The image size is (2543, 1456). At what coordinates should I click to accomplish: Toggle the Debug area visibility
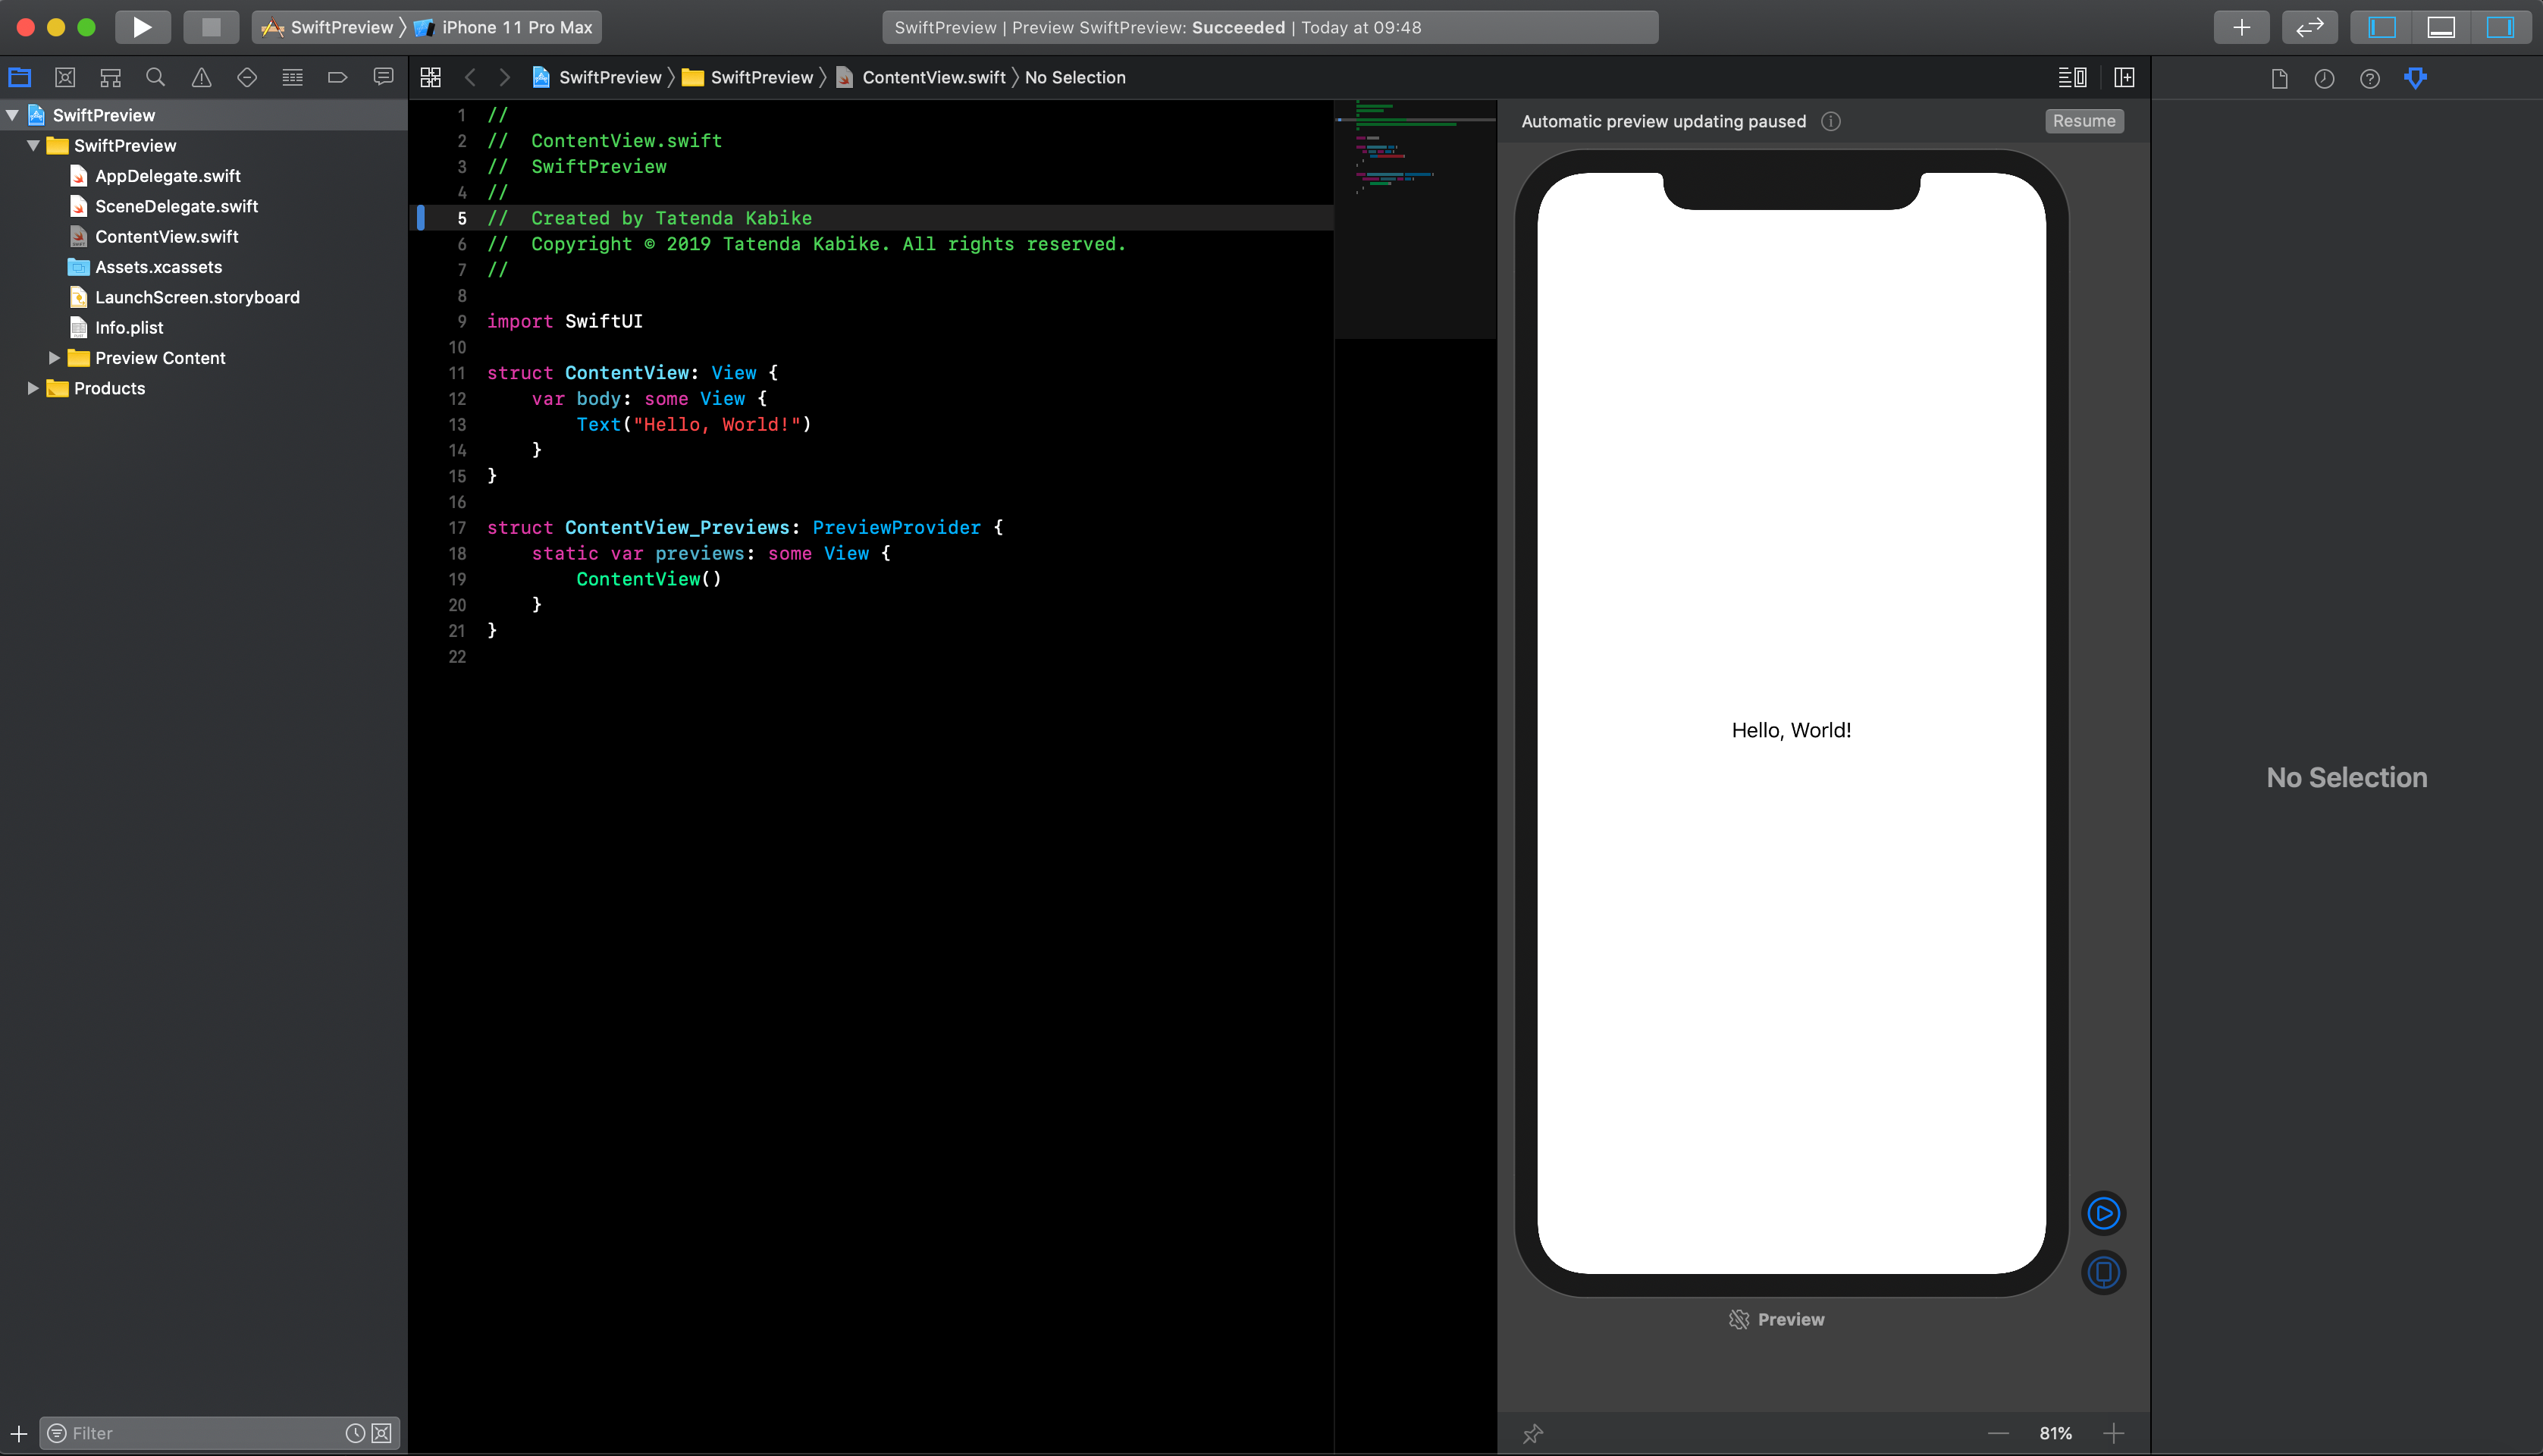pos(2440,27)
